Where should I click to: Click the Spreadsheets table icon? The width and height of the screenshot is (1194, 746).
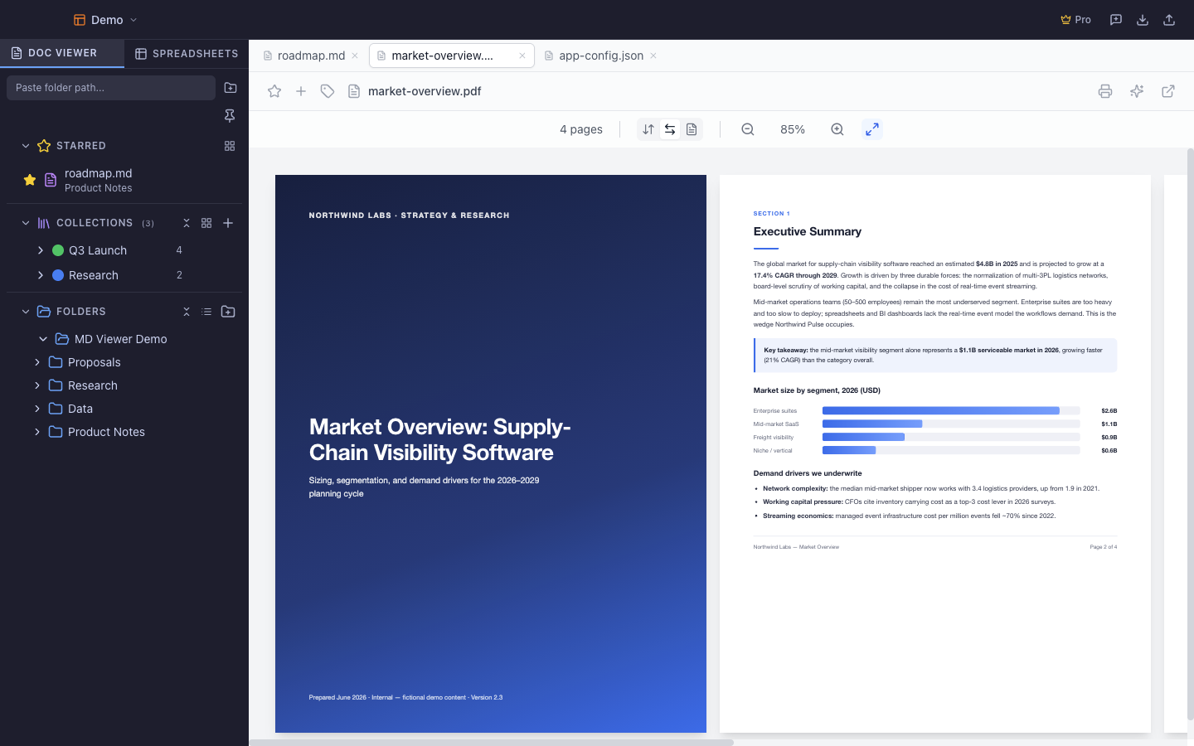pos(141,54)
